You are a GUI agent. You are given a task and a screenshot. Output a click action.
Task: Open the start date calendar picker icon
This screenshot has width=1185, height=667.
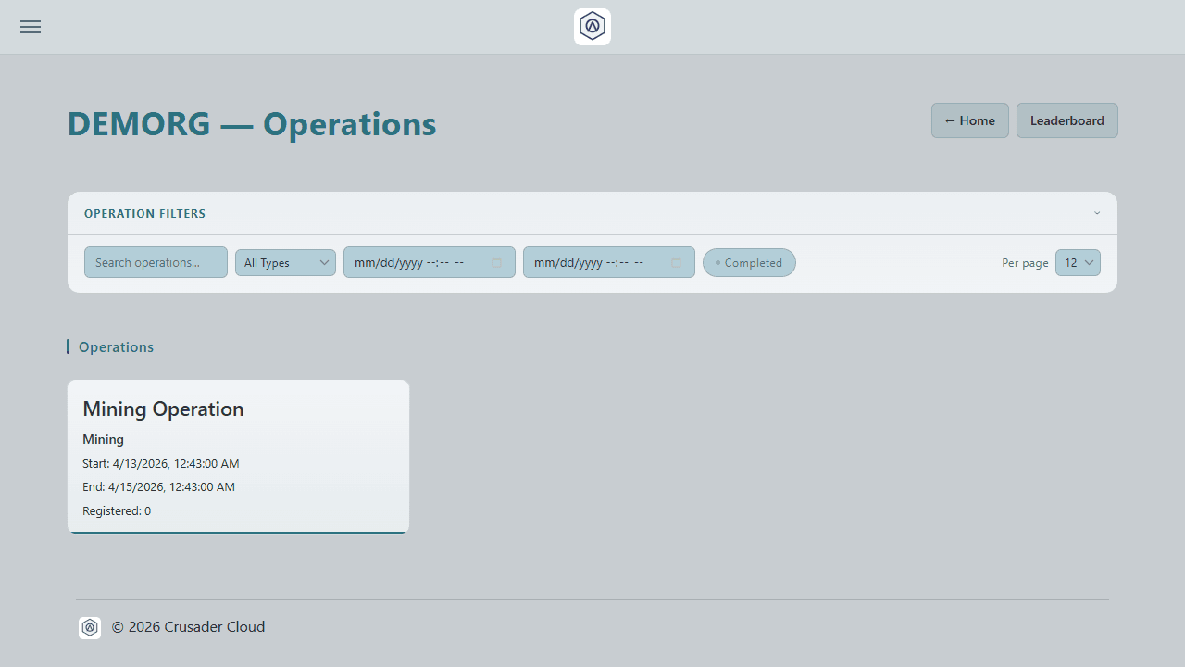(x=496, y=262)
